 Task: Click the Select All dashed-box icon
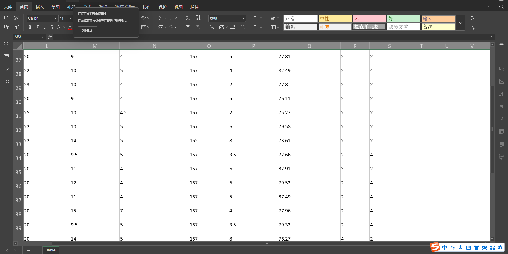click(x=472, y=27)
